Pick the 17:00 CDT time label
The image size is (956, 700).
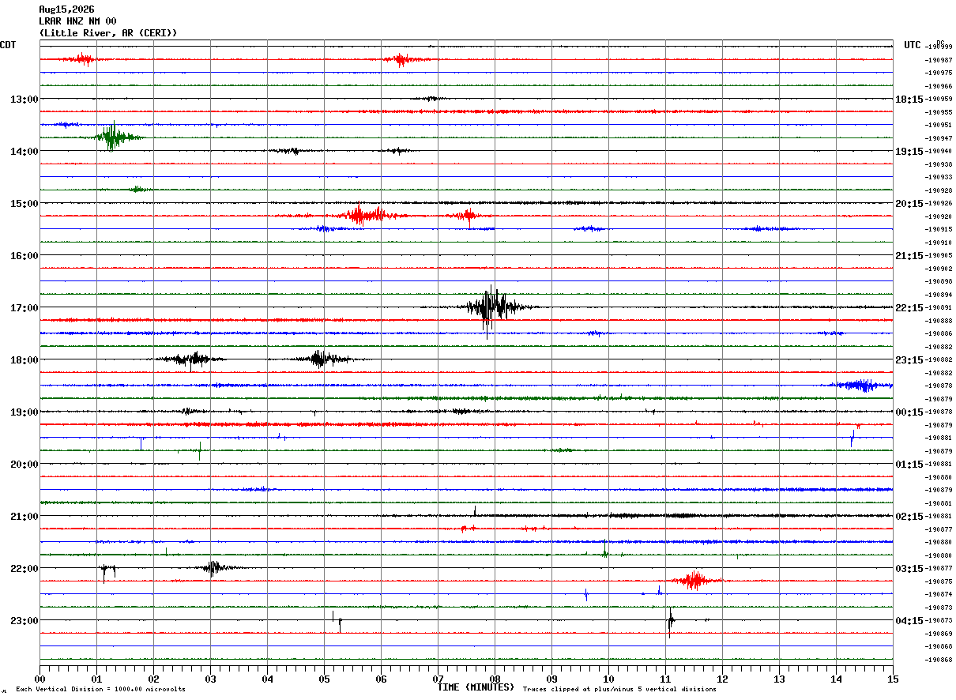point(24,307)
